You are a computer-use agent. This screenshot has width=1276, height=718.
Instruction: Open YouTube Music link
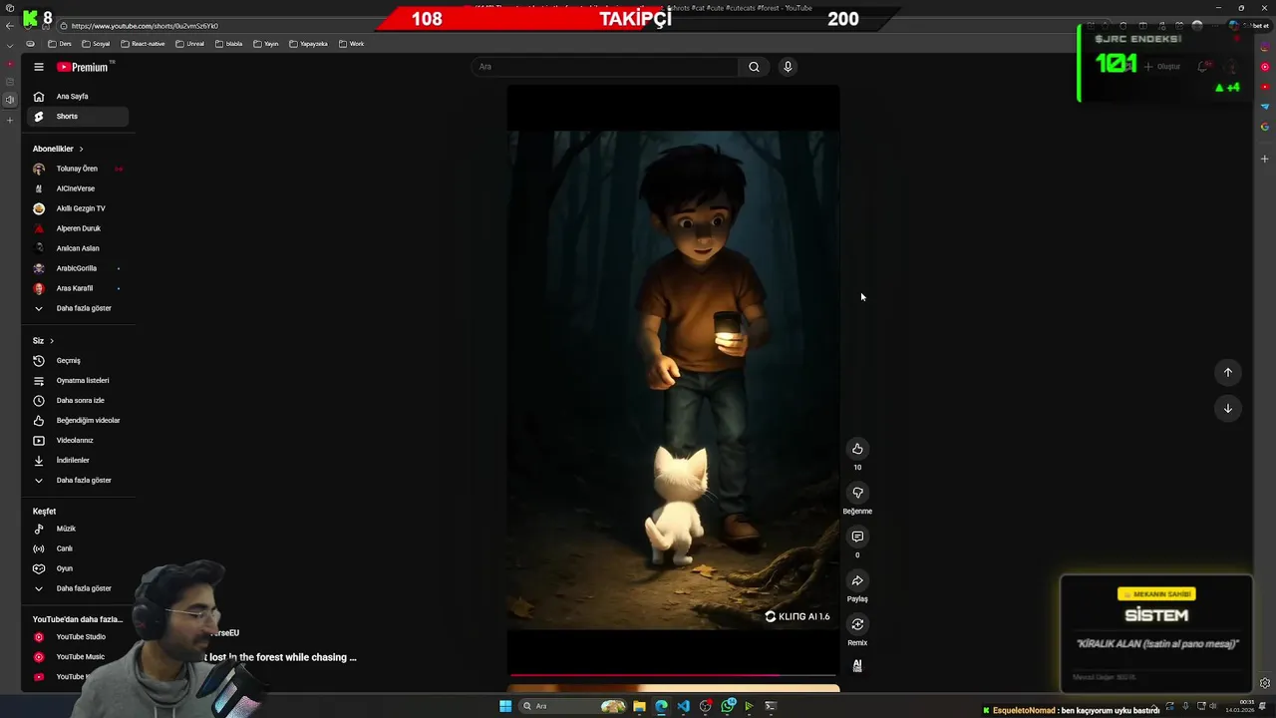click(78, 657)
